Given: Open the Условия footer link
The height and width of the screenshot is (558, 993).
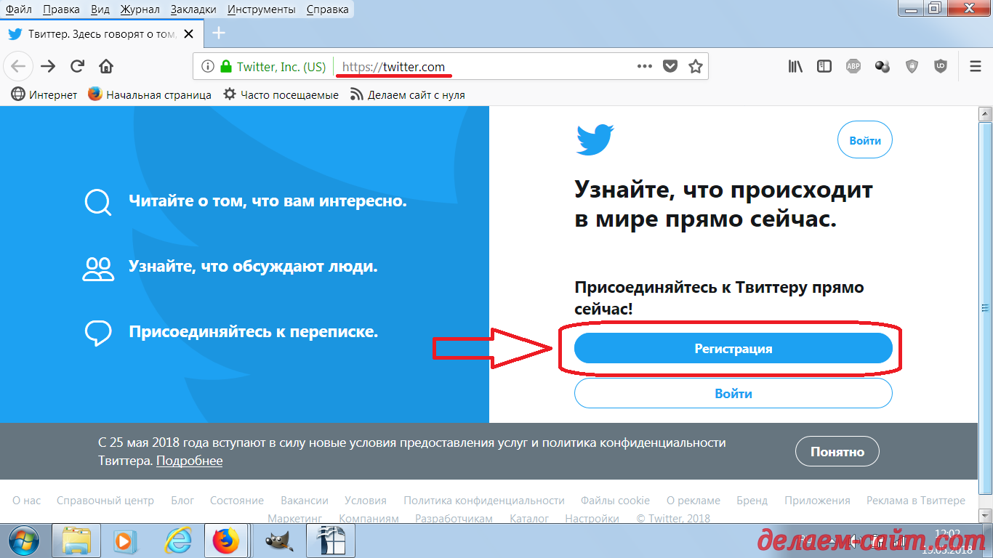Looking at the screenshot, I should point(366,501).
